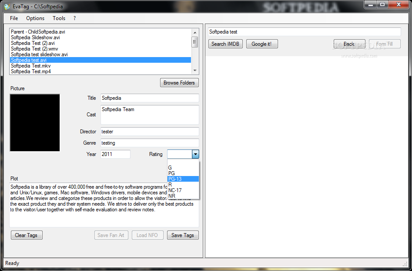Minimize the EvaTag window
This screenshot has height=271, width=412.
371,4
